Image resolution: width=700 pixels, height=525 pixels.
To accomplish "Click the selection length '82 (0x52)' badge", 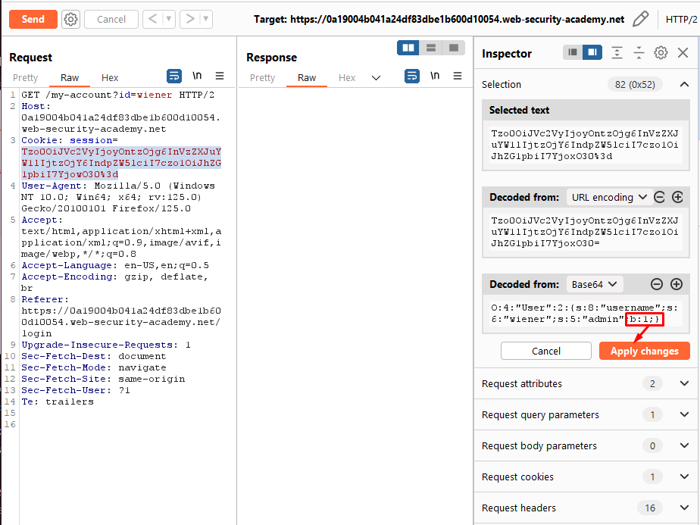I will [635, 84].
